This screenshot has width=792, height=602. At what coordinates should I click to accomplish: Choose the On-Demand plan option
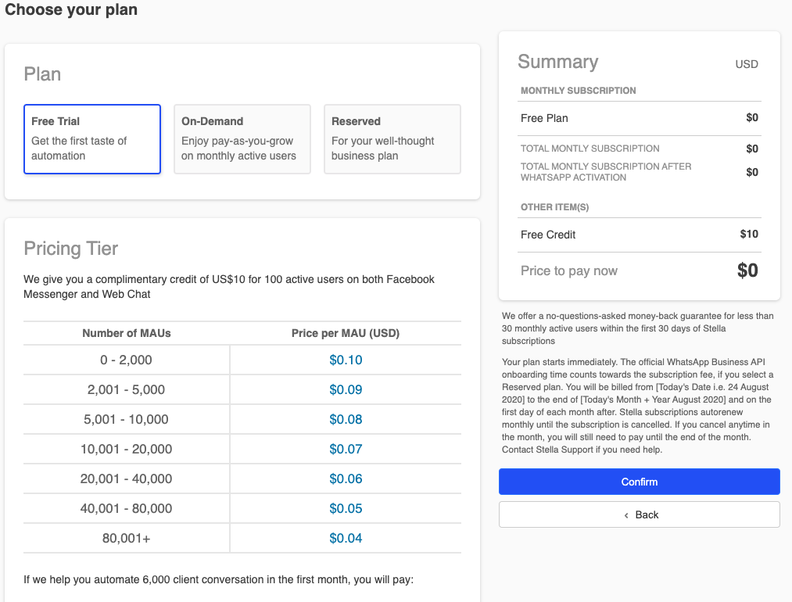pyautogui.click(x=242, y=139)
